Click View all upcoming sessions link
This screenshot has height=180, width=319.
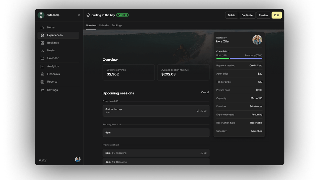pyautogui.click(x=205, y=92)
